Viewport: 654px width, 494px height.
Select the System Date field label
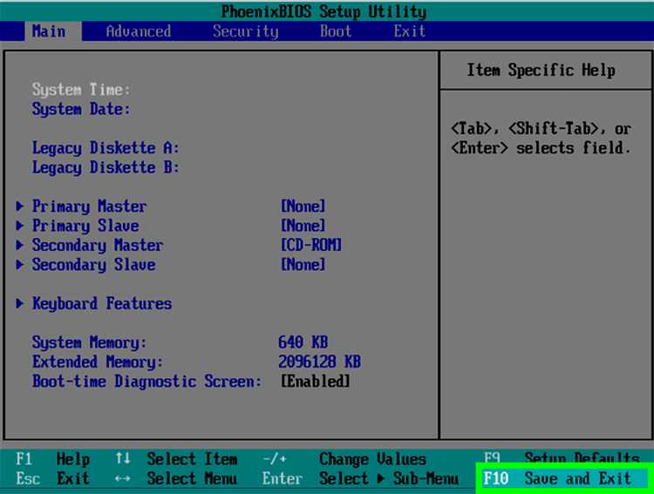[x=81, y=109]
